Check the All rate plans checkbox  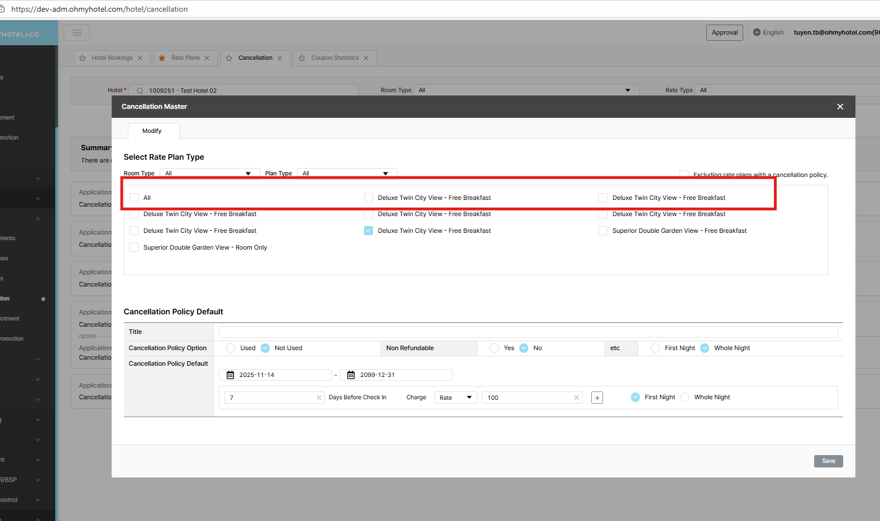tap(134, 198)
